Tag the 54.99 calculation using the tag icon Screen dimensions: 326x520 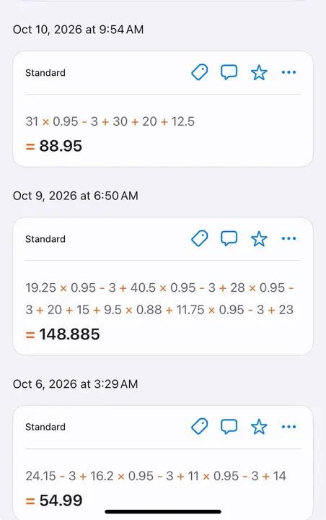point(200,427)
